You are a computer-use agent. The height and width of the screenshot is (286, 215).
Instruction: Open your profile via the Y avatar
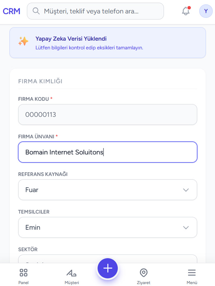click(x=206, y=11)
